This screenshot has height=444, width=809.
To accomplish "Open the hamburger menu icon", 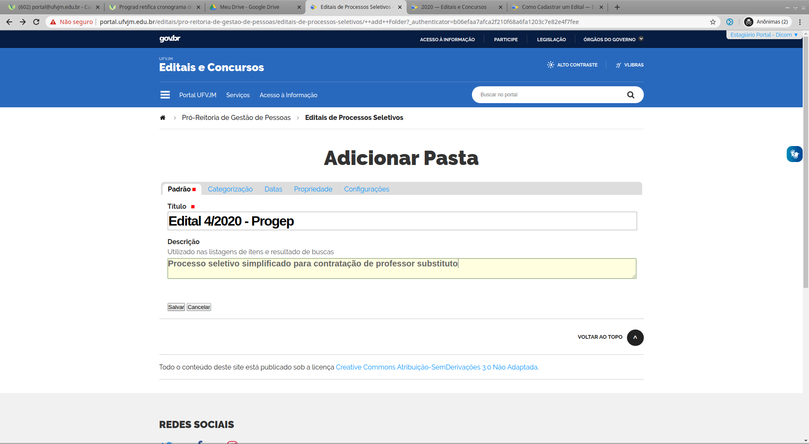I will (165, 95).
